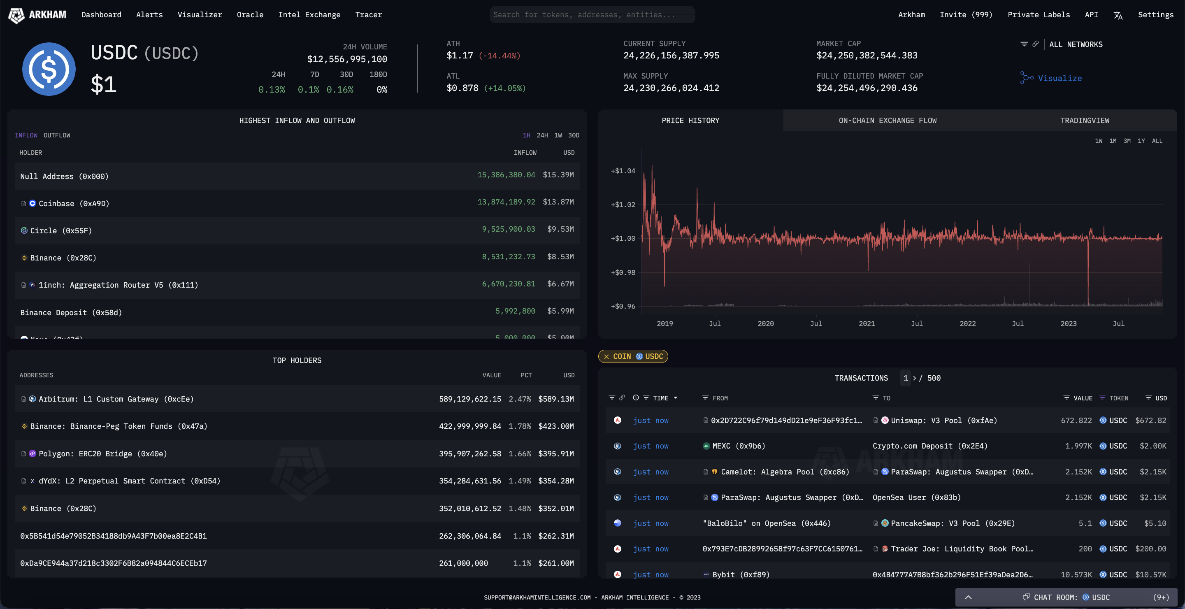Click the Avalanche chain icon on Uniswap transaction row
The width and height of the screenshot is (1185, 609).
(x=617, y=420)
